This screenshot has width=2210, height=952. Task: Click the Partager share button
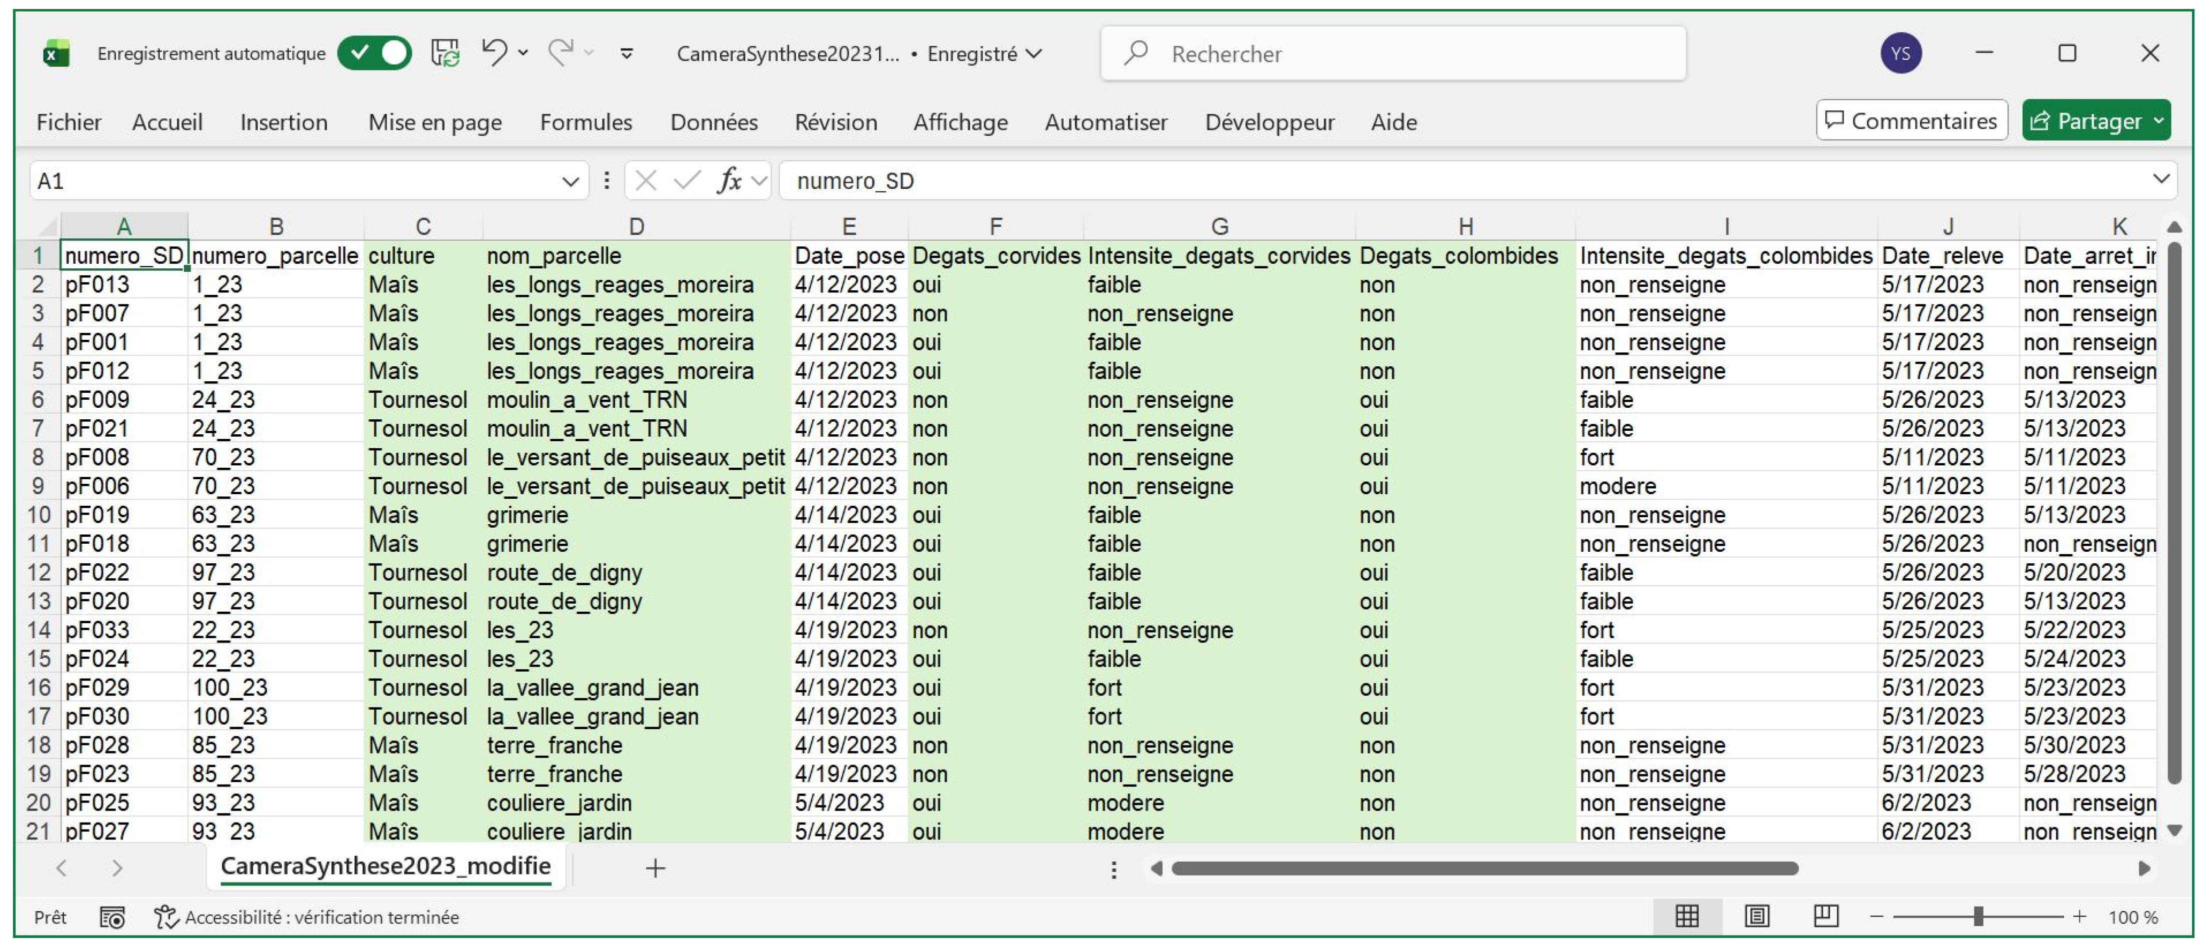pos(2096,121)
